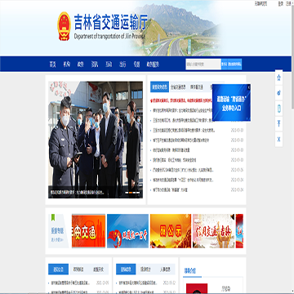The image size is (294, 294).
Task: Select the active blue tab in the news list panel
Action: 159,87
